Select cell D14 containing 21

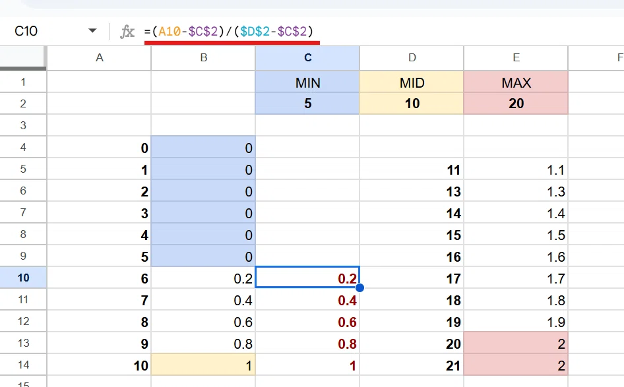point(412,365)
